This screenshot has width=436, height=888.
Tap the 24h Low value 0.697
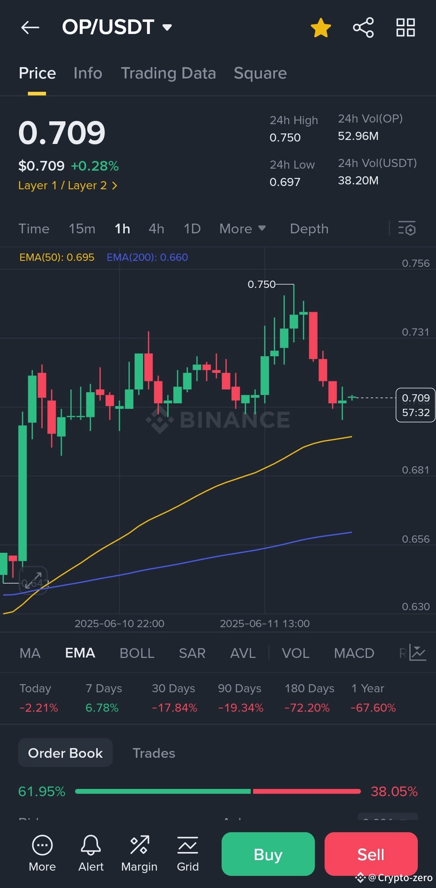pos(285,182)
